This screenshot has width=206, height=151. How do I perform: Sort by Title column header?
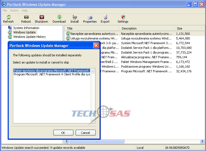coord(92,28)
